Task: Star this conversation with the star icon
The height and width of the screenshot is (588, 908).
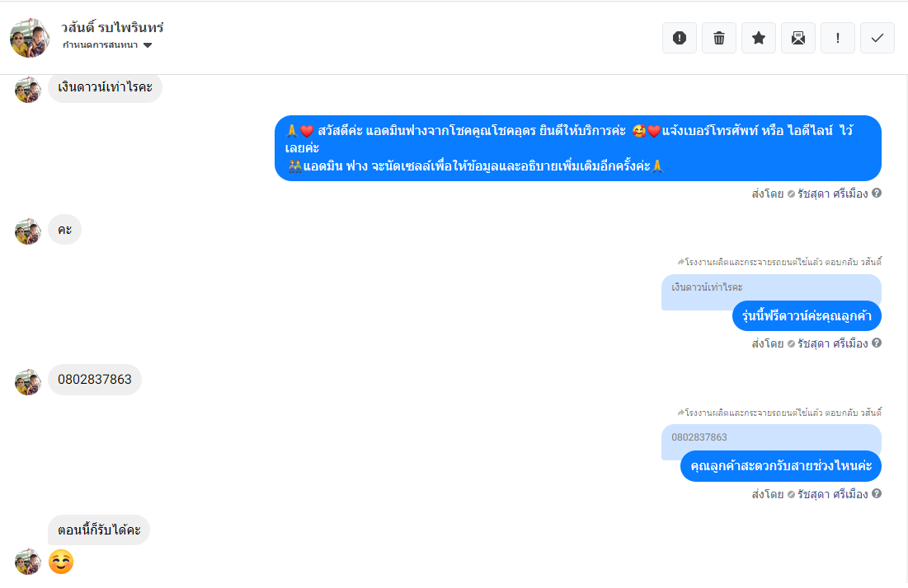Action: coord(759,38)
